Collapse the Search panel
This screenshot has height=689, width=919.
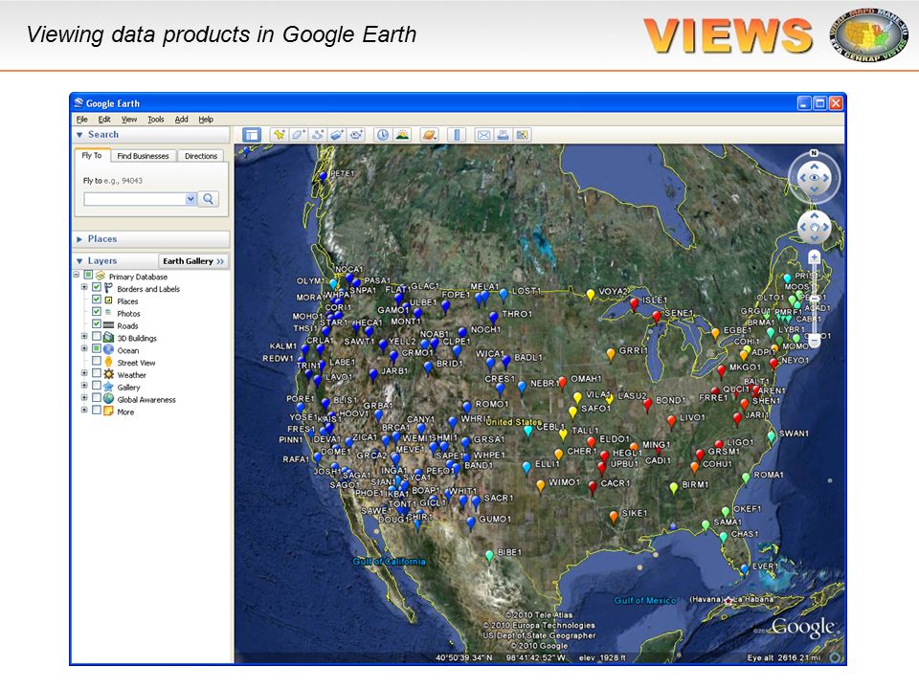[x=79, y=135]
